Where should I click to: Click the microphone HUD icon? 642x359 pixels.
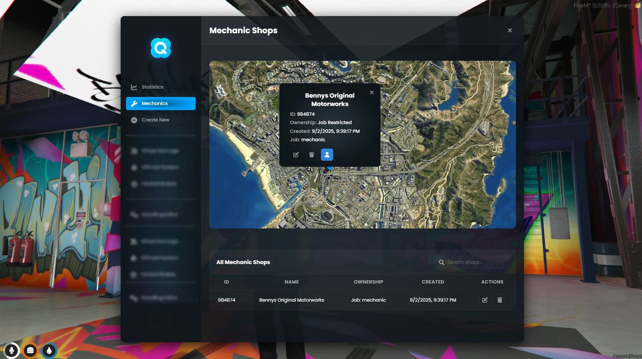tap(11, 351)
